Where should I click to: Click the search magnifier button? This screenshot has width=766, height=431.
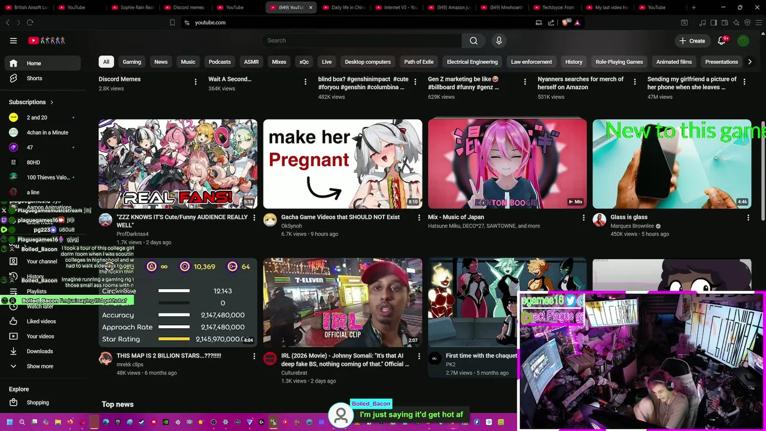tap(473, 41)
